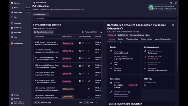188x106 pixels.
Task: Close the vulnerability details panel
Action: 173,25
